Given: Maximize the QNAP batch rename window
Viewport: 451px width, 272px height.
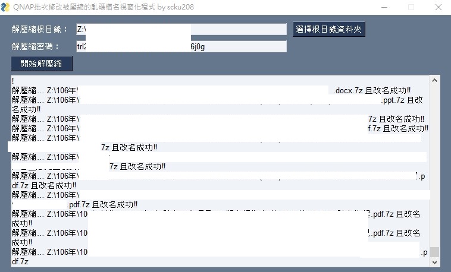Looking at the screenshot, I should (411, 7).
